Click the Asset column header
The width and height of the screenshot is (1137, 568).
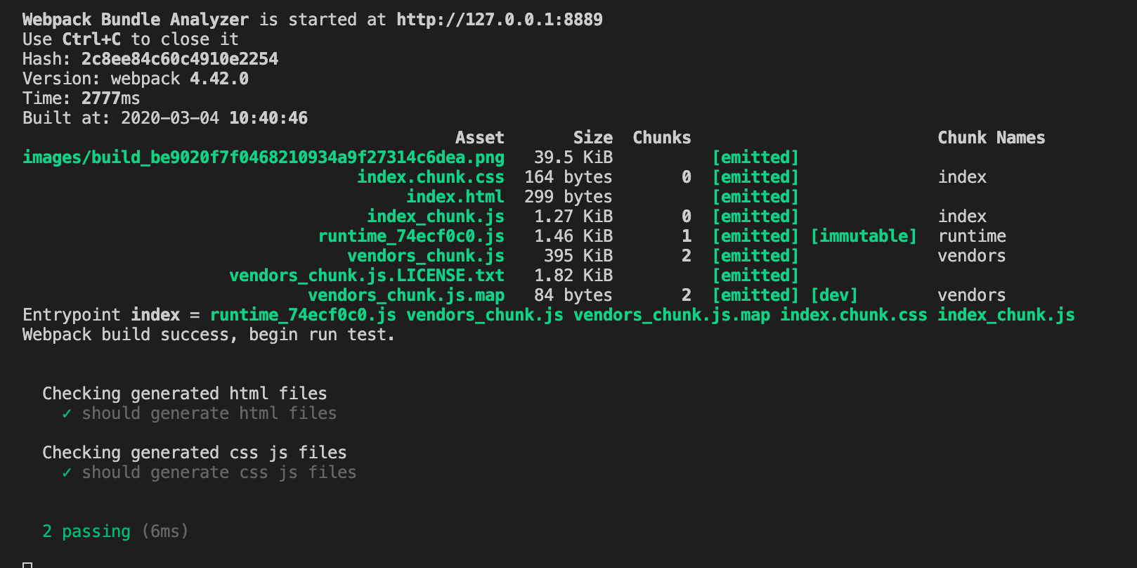[479, 138]
